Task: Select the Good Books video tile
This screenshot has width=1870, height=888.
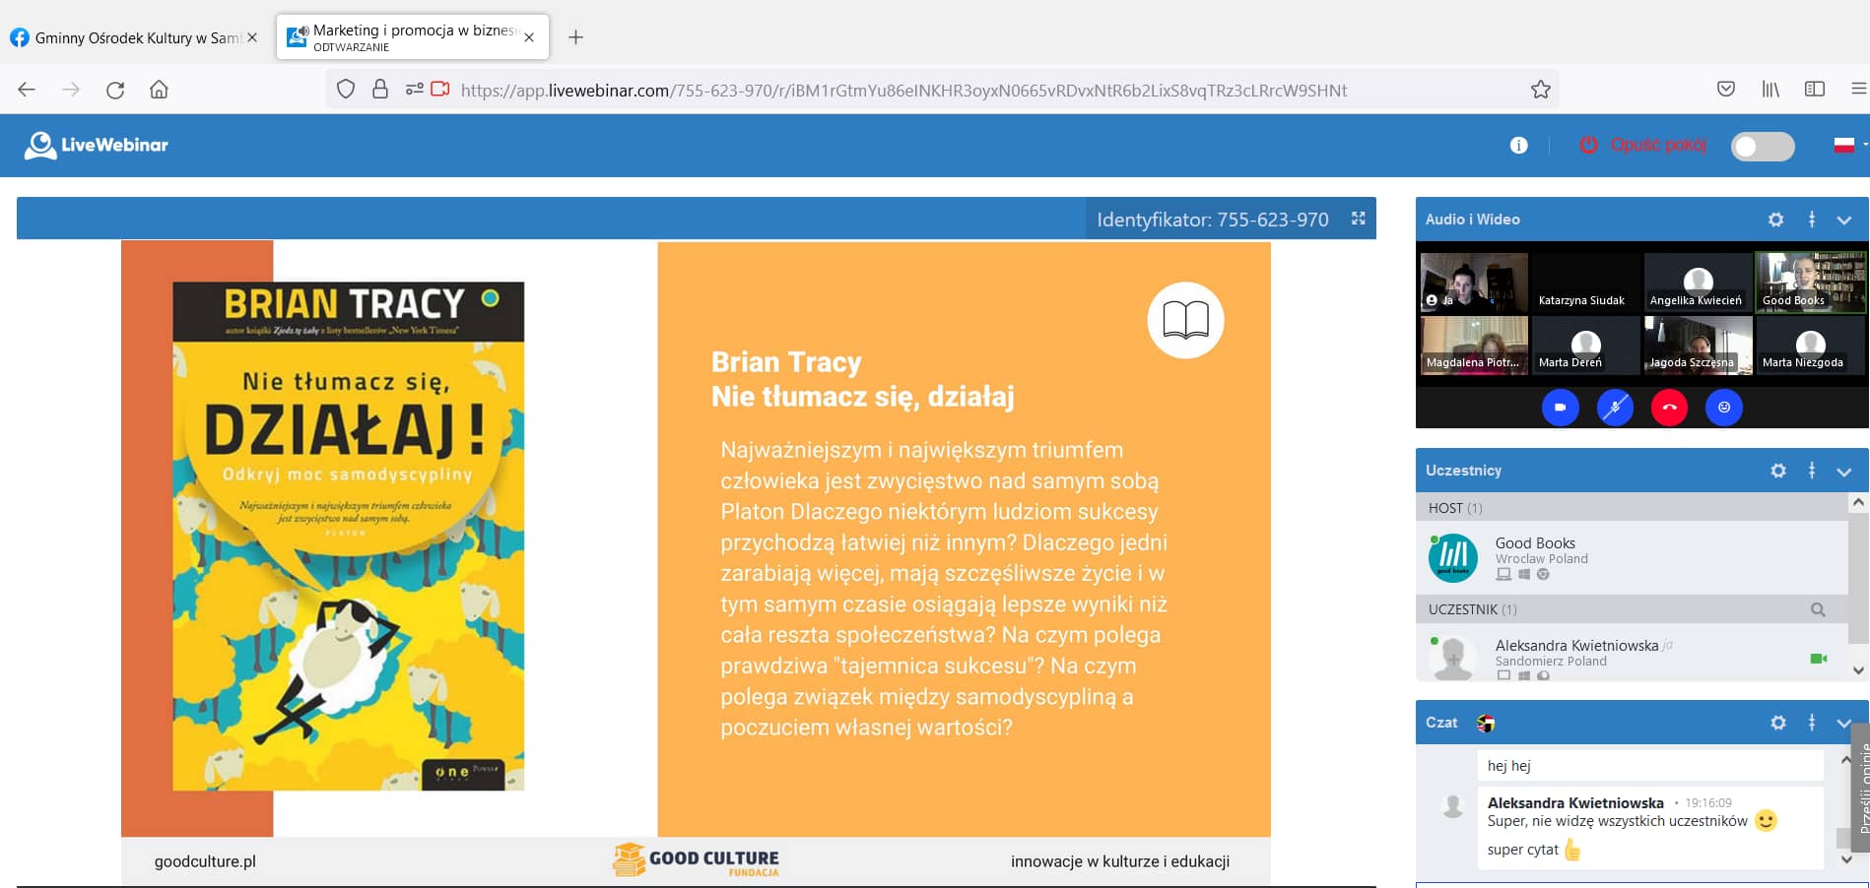Action: [1811, 283]
